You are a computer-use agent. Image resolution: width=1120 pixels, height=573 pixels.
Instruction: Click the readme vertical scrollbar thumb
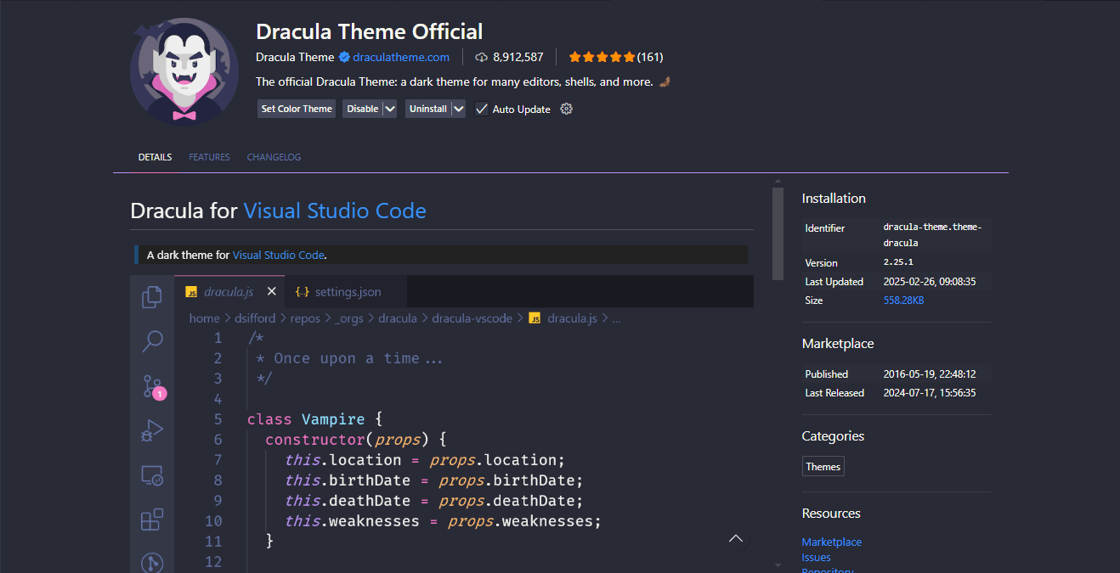point(778,233)
